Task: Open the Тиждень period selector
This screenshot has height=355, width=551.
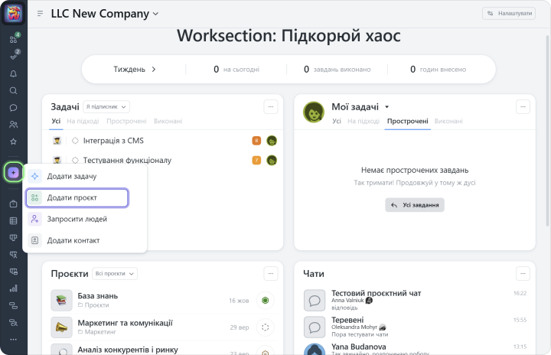Action: [x=135, y=70]
